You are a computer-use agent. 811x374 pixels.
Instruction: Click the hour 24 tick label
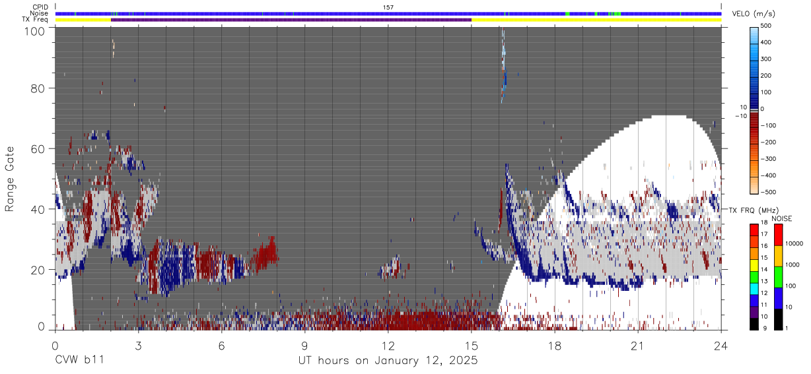(x=721, y=345)
